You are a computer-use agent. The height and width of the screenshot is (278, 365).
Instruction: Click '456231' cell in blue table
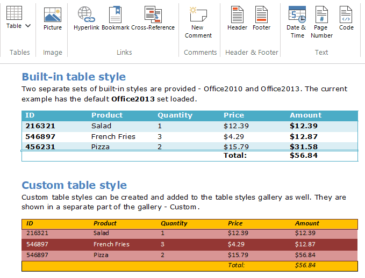click(x=40, y=147)
